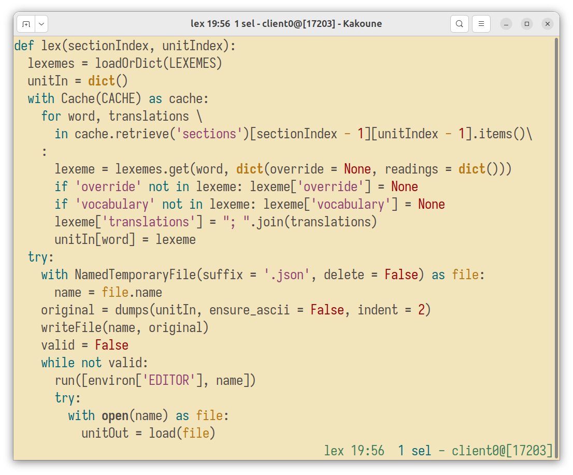The height and width of the screenshot is (475, 573).
Task: Click 'readings = dict()))' on the lexeme line
Action: click(448, 169)
